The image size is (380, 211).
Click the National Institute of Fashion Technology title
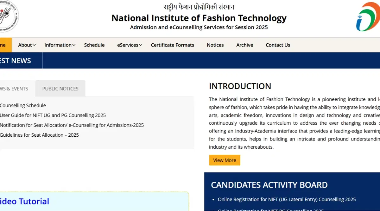point(199,18)
